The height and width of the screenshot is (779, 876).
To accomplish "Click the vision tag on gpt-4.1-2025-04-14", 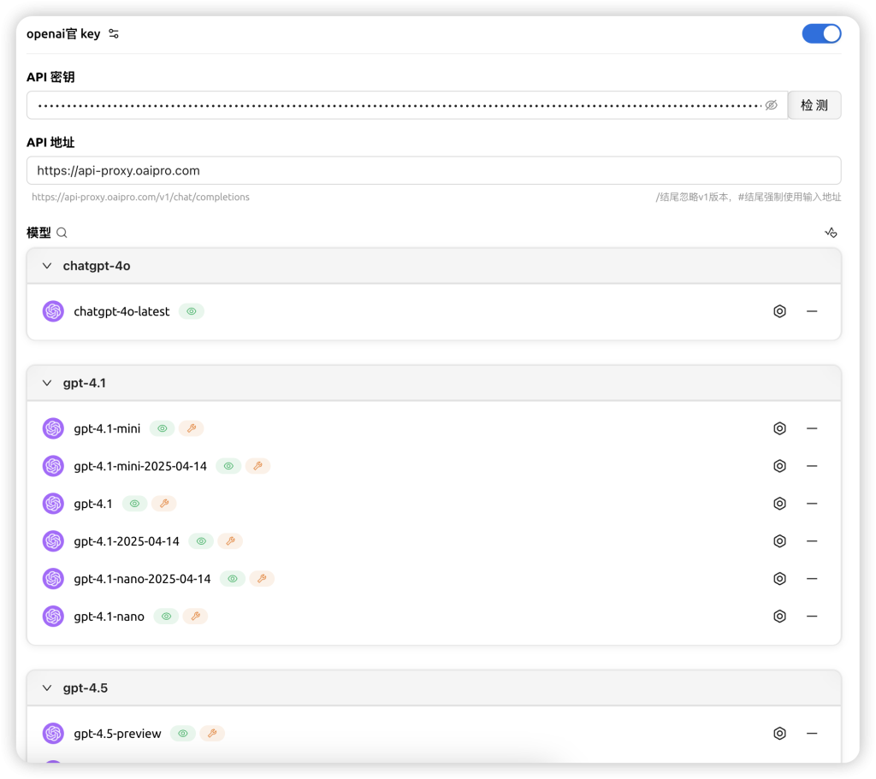I will pyautogui.click(x=201, y=541).
